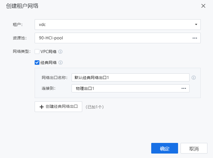Click the 租户 label
The height and width of the screenshot is (158, 213).
point(18,25)
